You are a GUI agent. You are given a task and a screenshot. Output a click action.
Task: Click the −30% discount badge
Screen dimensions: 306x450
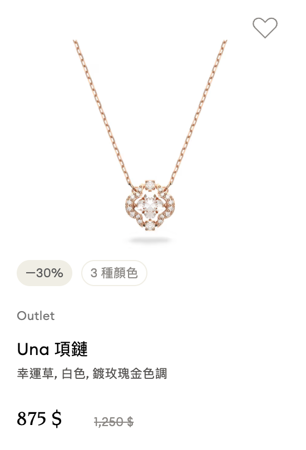[45, 273]
